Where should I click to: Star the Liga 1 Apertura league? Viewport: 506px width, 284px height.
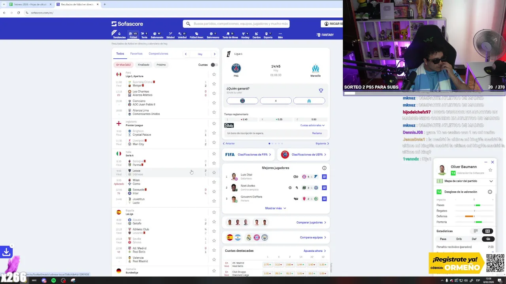(214, 74)
